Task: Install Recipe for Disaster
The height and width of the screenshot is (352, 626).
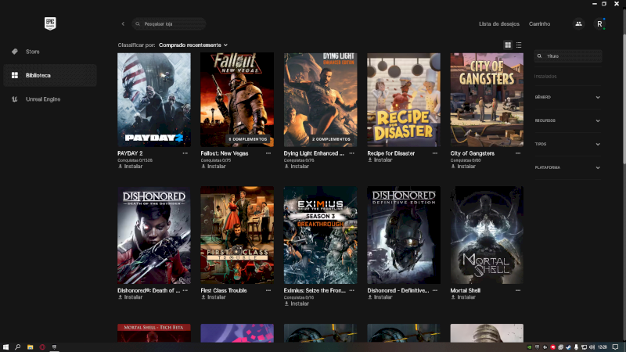Action: (380, 160)
